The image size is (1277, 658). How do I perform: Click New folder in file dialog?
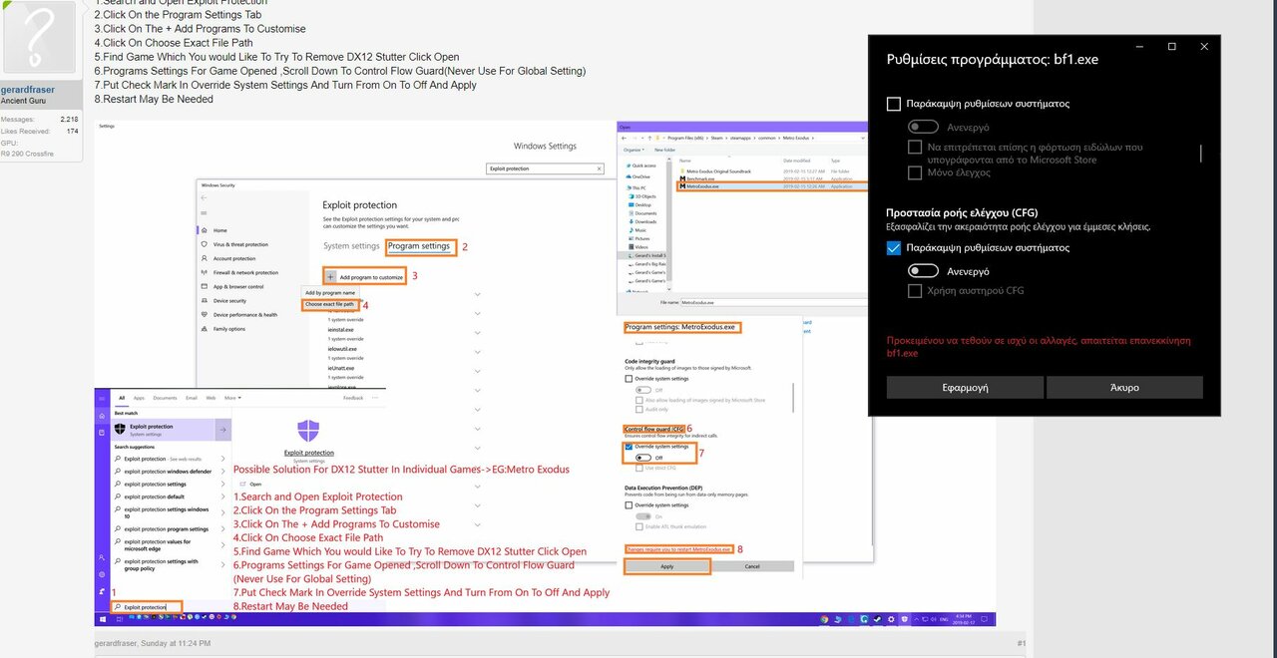click(x=665, y=149)
